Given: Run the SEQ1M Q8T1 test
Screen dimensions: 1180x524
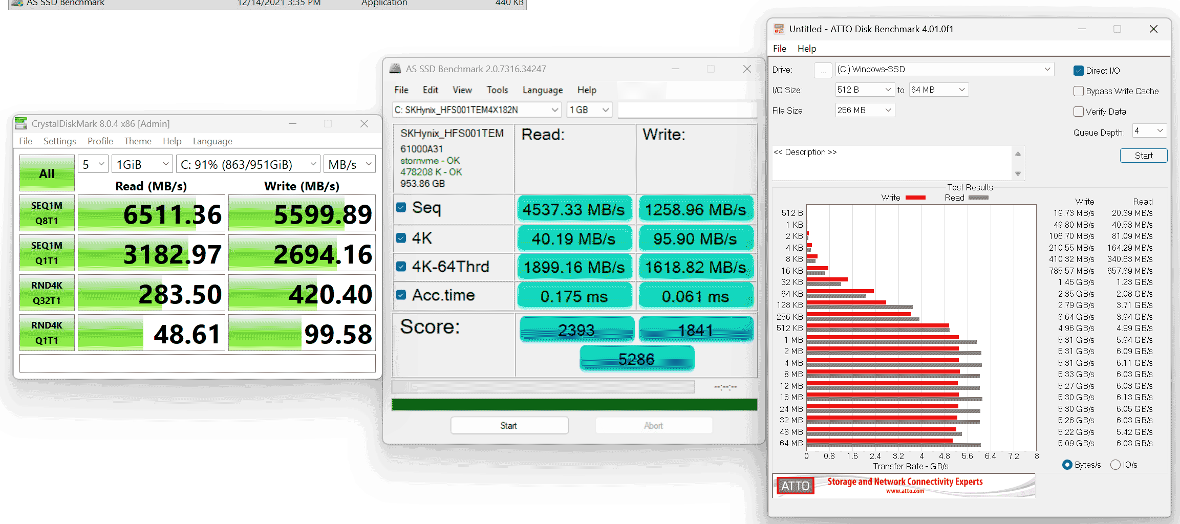Looking at the screenshot, I should point(47,213).
